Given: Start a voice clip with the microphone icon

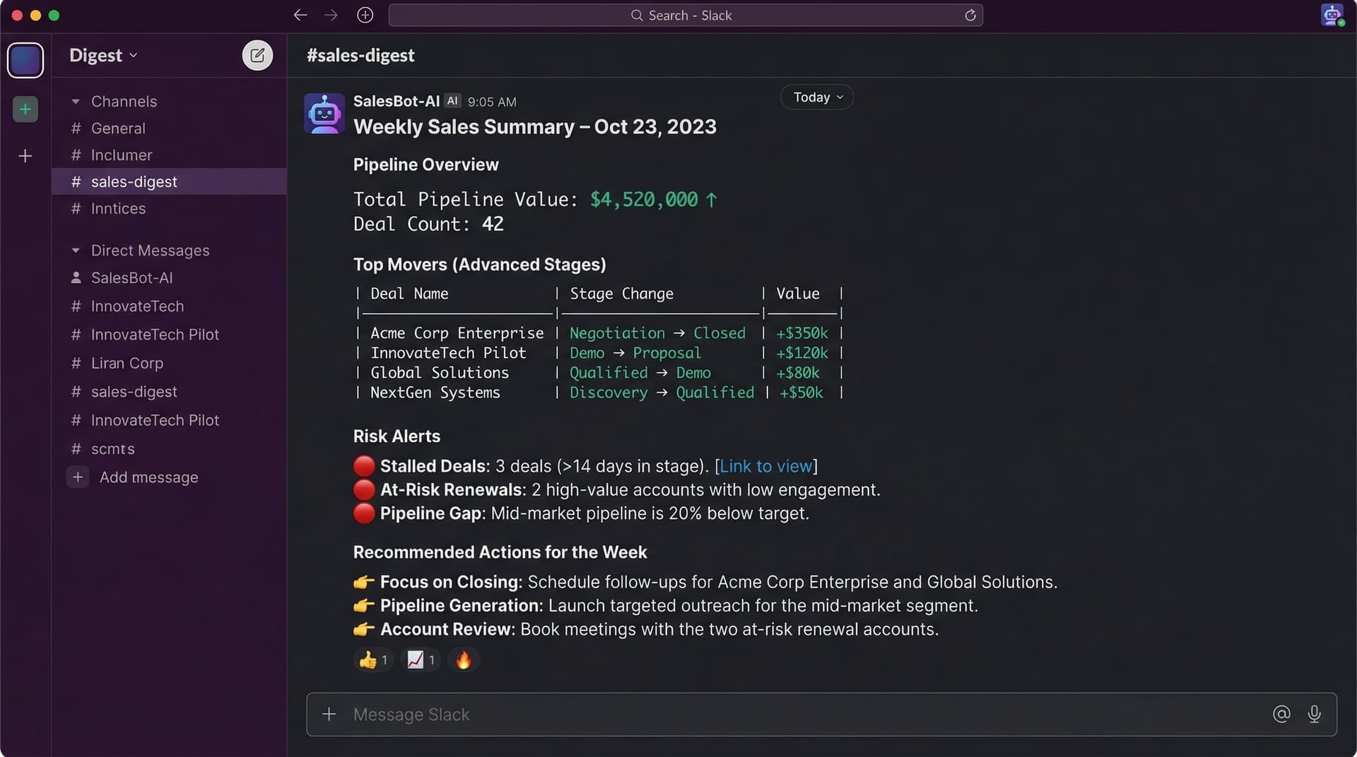Looking at the screenshot, I should (x=1315, y=714).
